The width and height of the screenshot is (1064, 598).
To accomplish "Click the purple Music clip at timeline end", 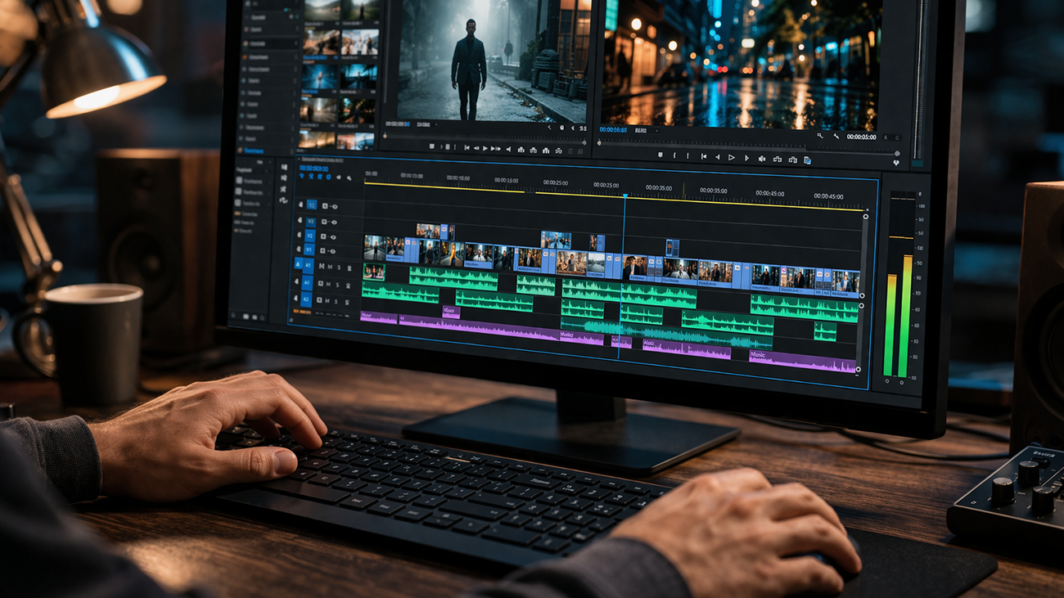I will pyautogui.click(x=802, y=360).
